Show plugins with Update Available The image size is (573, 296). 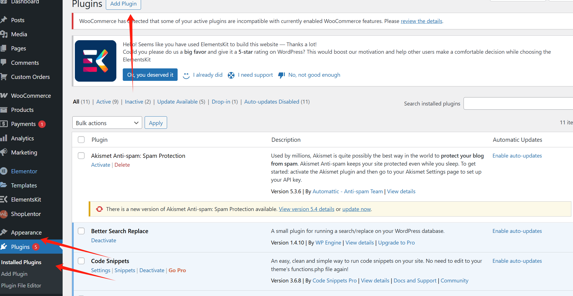tap(177, 102)
